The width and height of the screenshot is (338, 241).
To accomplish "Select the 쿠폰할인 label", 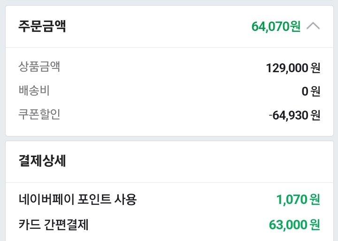I will [39, 114].
